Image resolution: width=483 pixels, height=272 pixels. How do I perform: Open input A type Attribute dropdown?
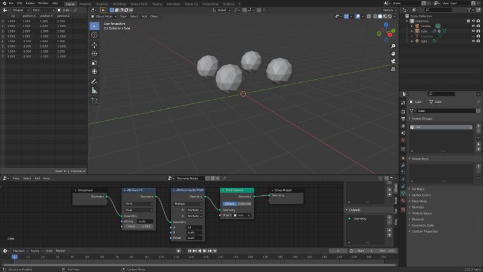coord(194,210)
